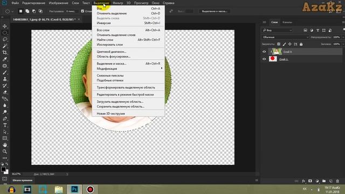The image size is (345, 194).
Task: Click the New selection mode icon
Action: point(20,11)
